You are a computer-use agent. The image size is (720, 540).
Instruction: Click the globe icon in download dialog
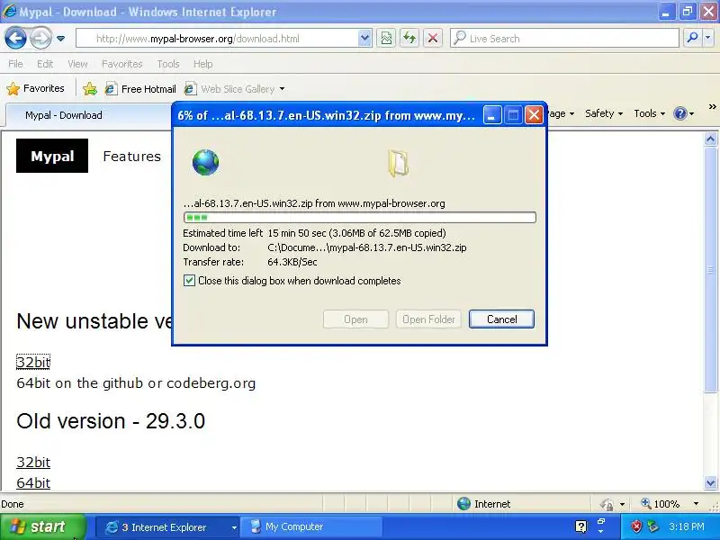pos(205,163)
